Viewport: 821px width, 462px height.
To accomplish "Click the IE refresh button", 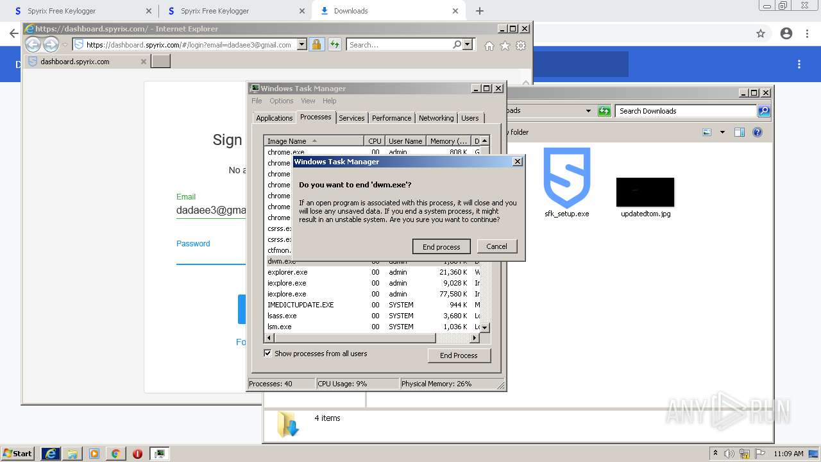I will coord(334,45).
